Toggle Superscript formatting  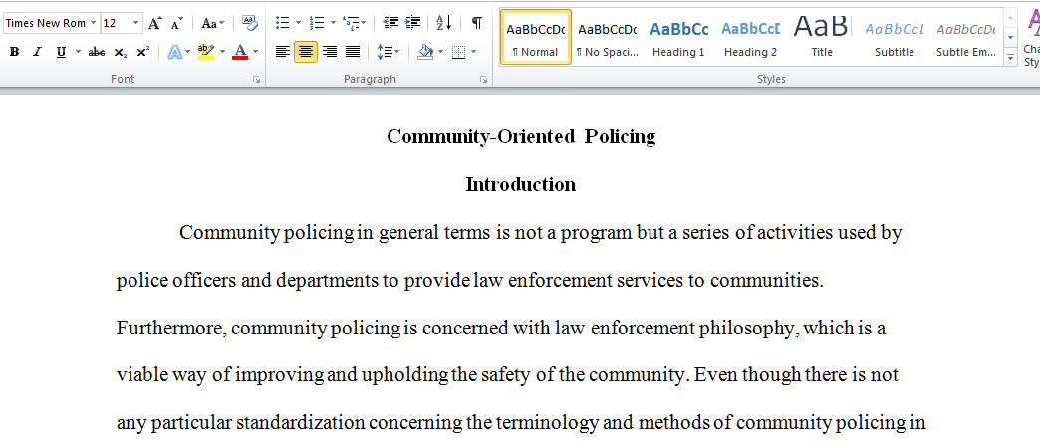click(142, 52)
